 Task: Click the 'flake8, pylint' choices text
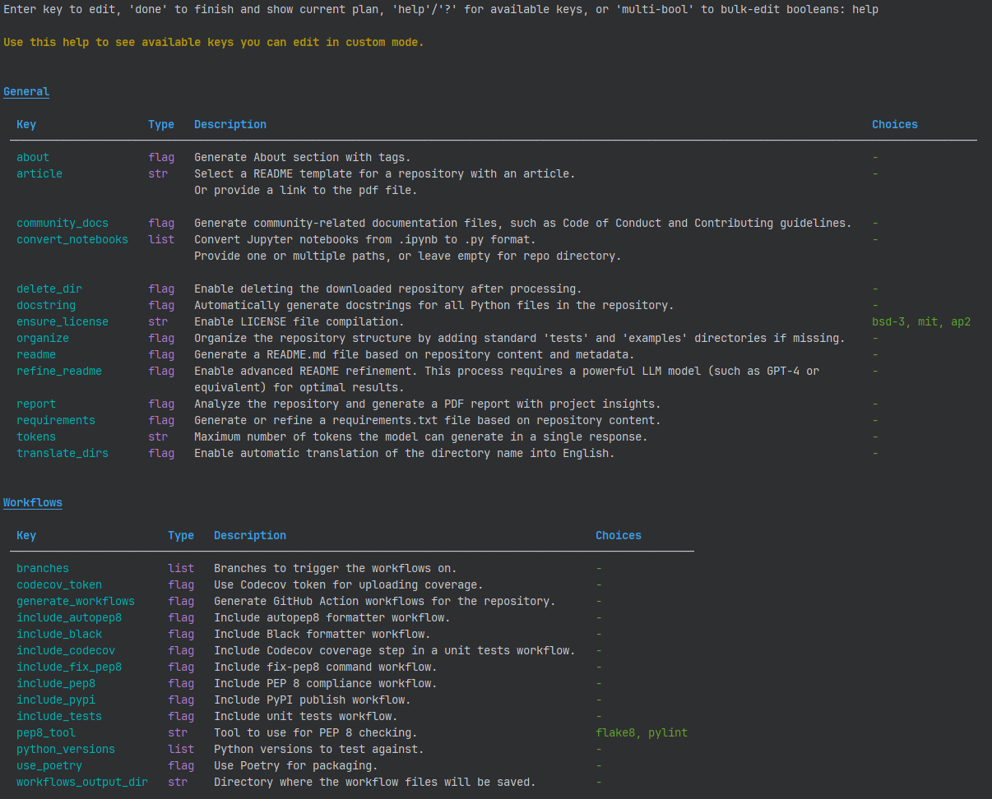tap(642, 732)
